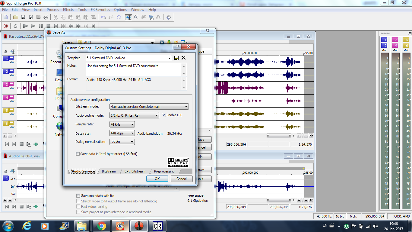The image size is (412, 232).
Task: Click the Play All transport button
Action: click(x=26, y=26)
